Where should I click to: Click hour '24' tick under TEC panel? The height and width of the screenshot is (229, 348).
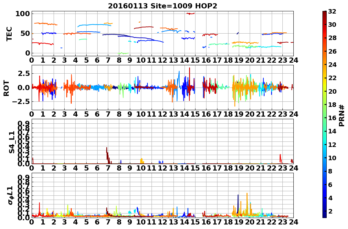tap(293, 60)
